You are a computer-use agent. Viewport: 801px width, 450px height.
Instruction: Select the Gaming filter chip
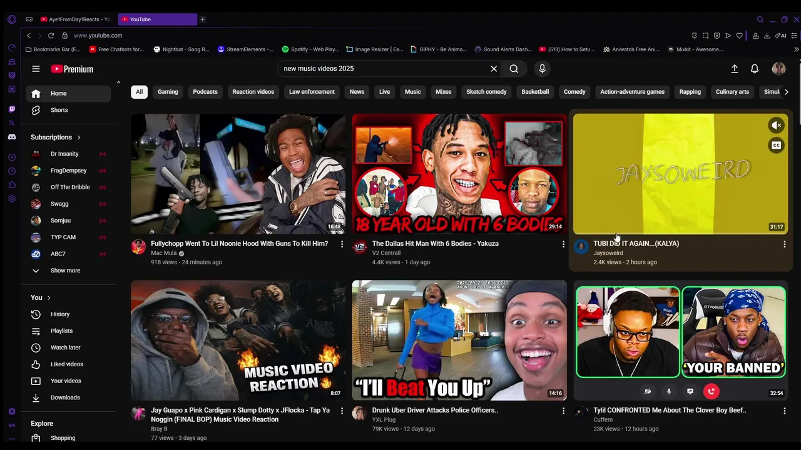click(x=168, y=92)
